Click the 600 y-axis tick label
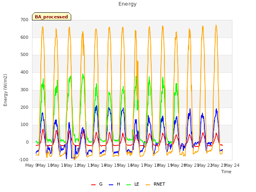The width and height of the screenshot is (256, 192). pyautogui.click(x=24, y=37)
